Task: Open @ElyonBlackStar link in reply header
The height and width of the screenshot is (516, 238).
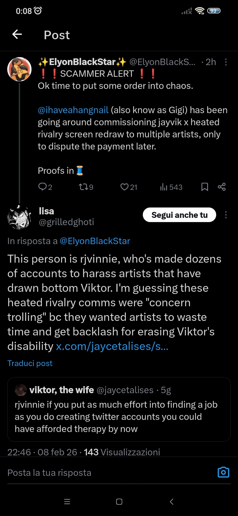Action: [x=95, y=241]
